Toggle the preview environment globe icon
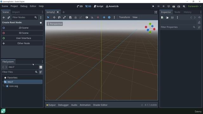Viewport: 203px width, 114px height. click(109, 17)
